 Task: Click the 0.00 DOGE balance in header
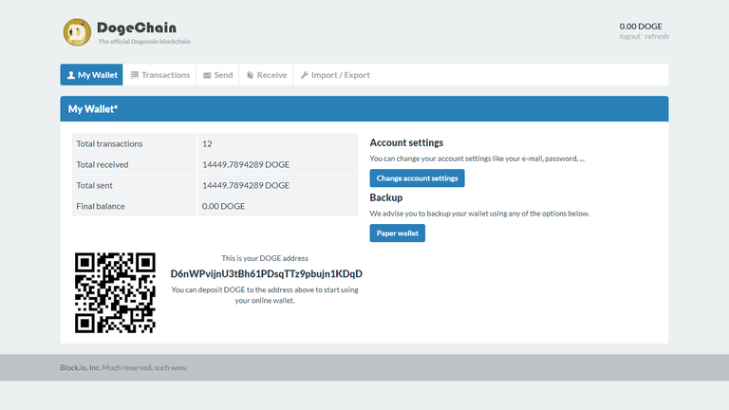click(x=641, y=26)
